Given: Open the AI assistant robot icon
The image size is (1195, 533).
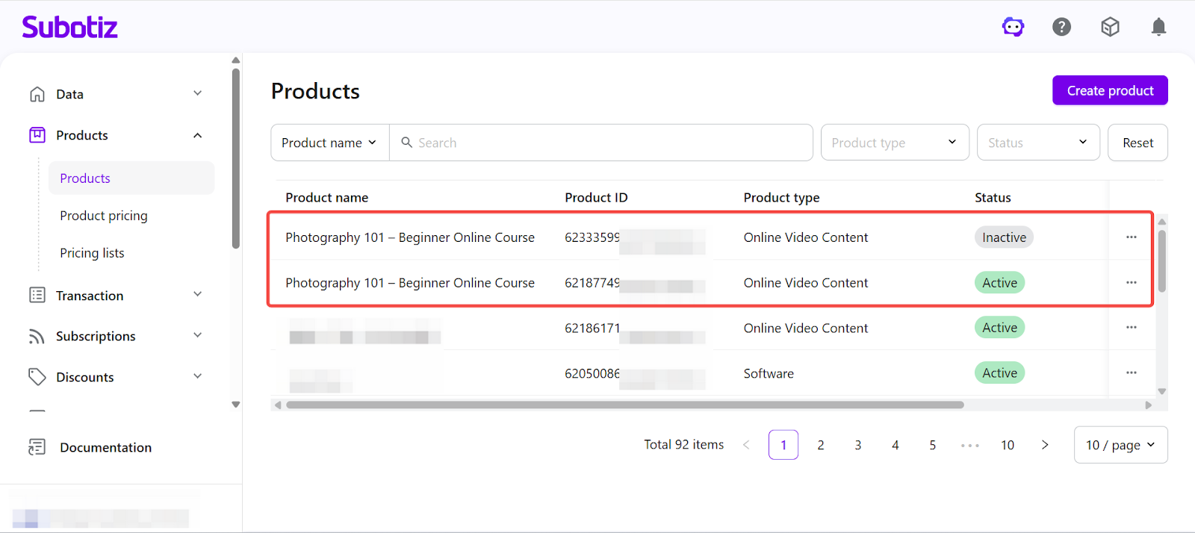Looking at the screenshot, I should click(x=1013, y=28).
